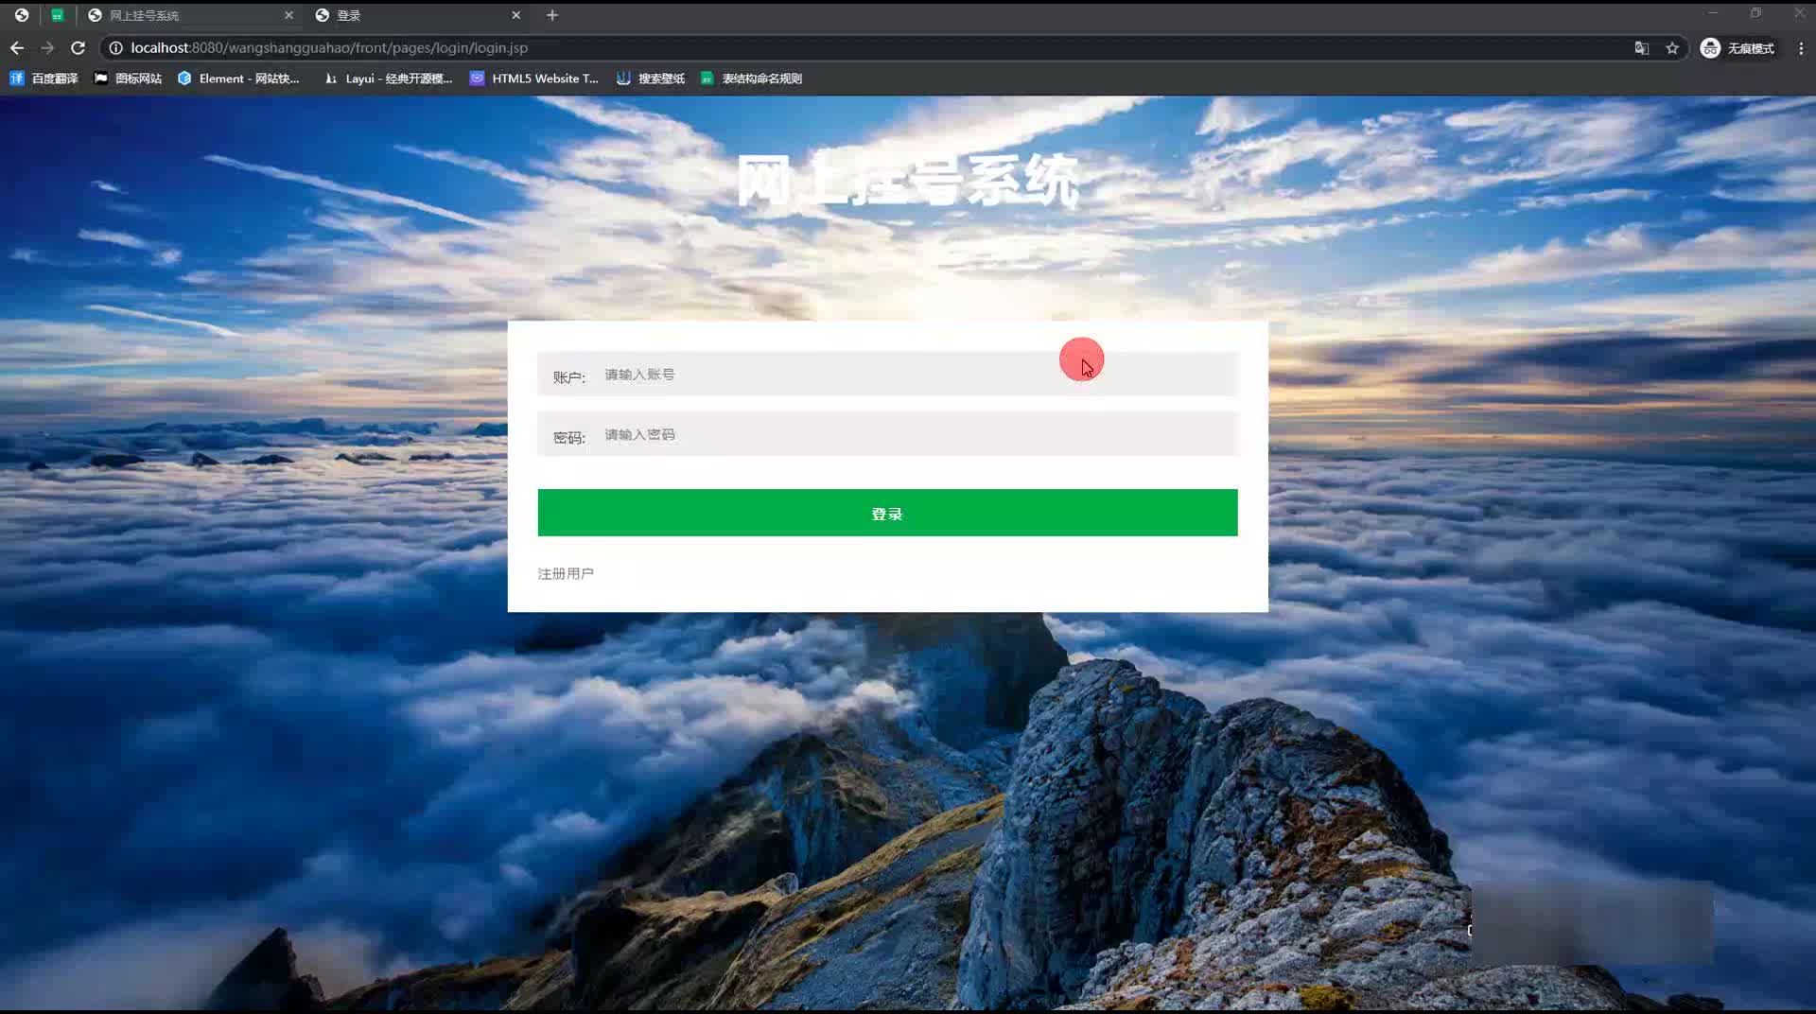Click the browser Back arrow
The image size is (1816, 1014).
click(17, 47)
